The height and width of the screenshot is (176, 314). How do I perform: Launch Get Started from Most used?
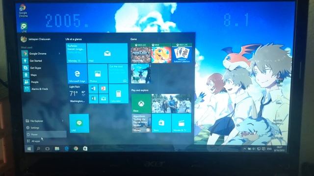click(41, 61)
